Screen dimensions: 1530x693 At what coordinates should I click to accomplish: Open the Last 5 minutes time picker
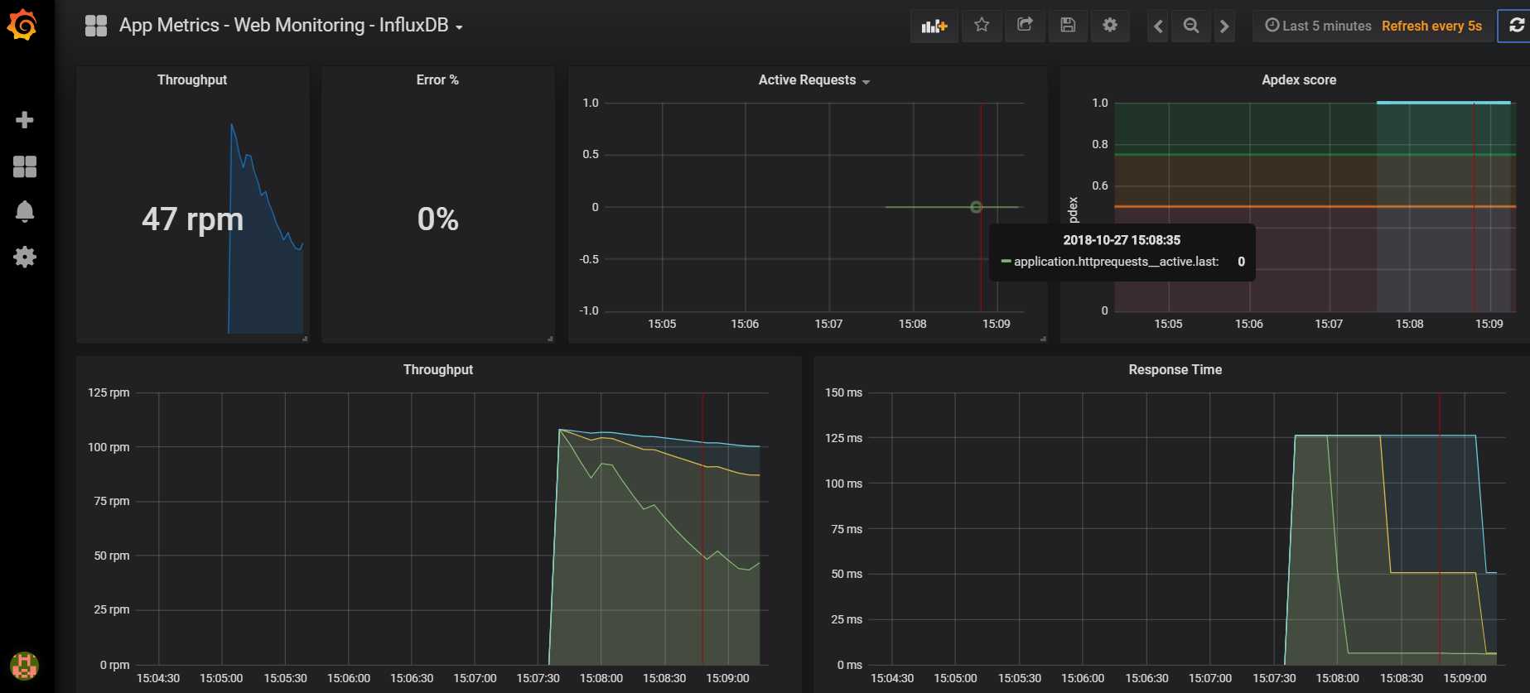click(x=1318, y=26)
